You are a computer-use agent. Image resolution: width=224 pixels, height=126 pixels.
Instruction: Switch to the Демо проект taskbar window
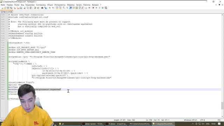93,124
